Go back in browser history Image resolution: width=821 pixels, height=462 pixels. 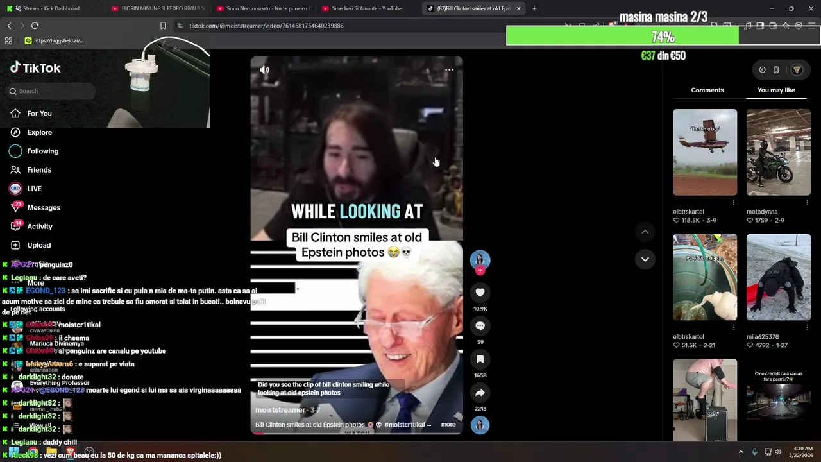pyautogui.click(x=9, y=26)
